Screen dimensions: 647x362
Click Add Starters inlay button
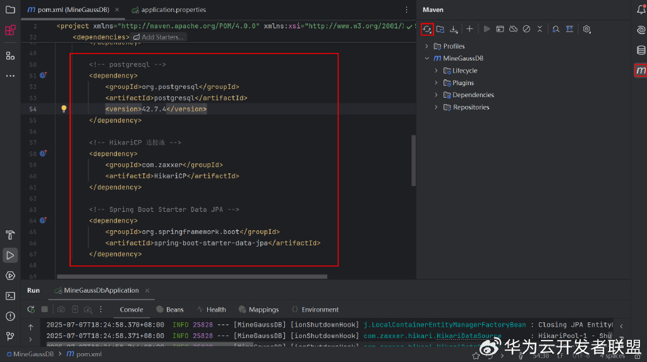[159, 37]
